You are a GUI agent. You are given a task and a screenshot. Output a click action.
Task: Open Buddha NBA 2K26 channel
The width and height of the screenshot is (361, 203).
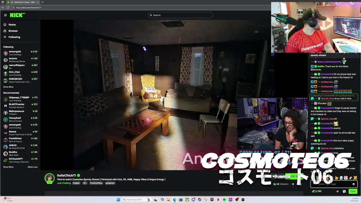[x=20, y=153]
